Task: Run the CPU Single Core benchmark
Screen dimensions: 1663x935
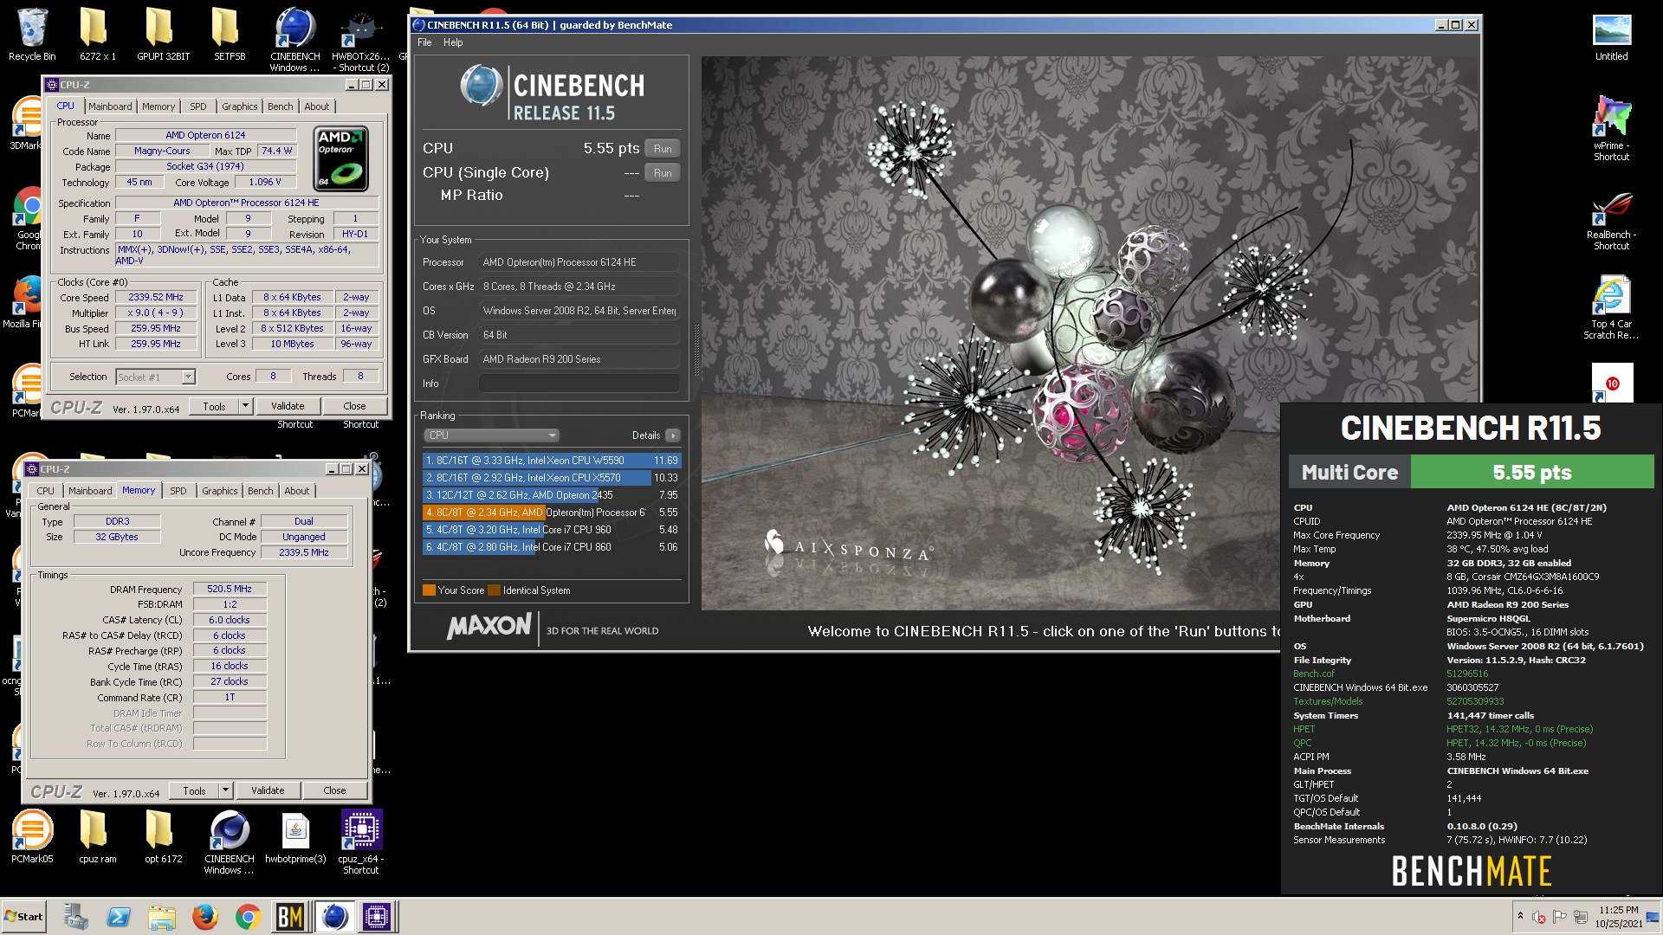Action: pos(663,172)
